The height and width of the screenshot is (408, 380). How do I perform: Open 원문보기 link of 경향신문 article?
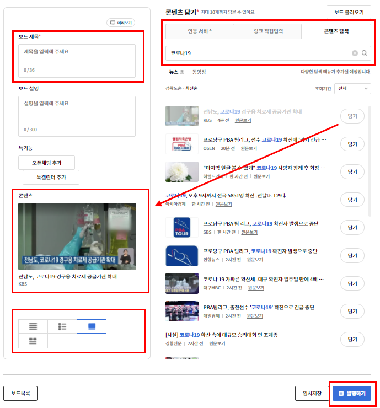tap(217, 343)
